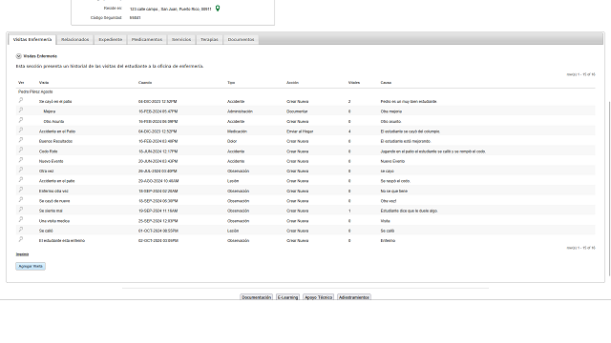
Task: Click the 'Documentar' action cell
Action: coord(297,111)
